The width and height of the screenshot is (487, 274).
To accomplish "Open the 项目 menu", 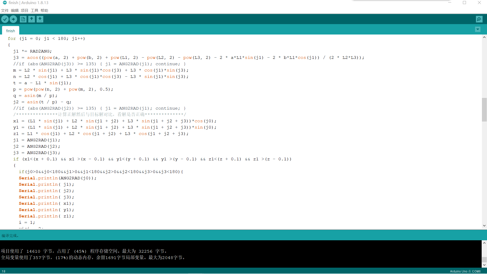I will tap(24, 10).
